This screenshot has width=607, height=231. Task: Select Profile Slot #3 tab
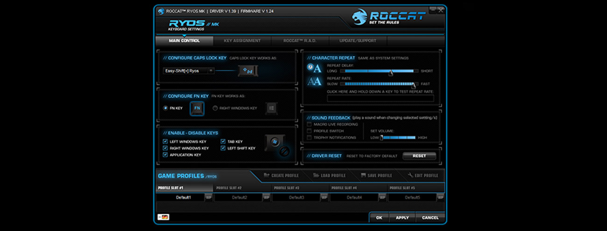[300, 188]
